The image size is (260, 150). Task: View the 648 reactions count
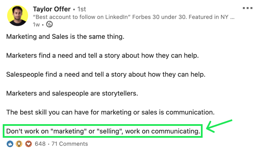click(40, 144)
